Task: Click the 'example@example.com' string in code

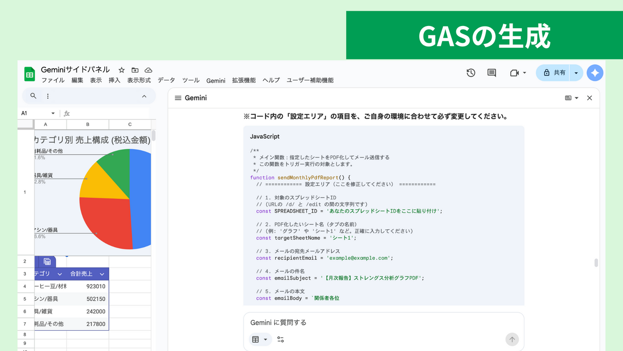Action: coord(359,258)
